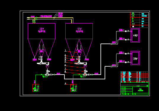The width and height of the screenshot is (159, 111).
Task: Click white square on 3# furnace lower inlet
Action: 126,62
